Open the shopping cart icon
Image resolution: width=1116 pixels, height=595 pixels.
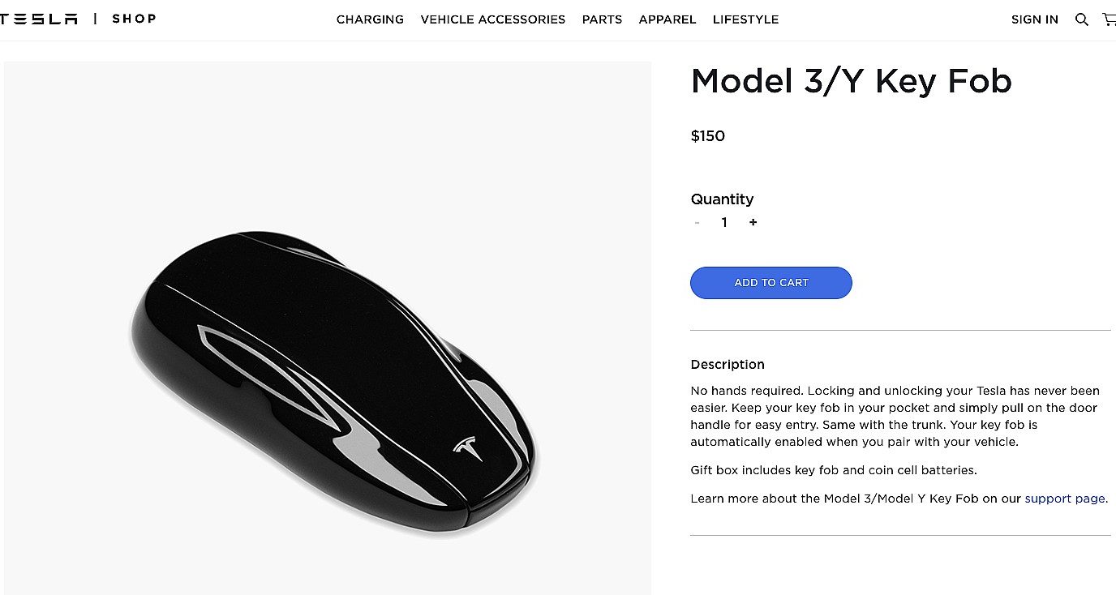[1109, 19]
